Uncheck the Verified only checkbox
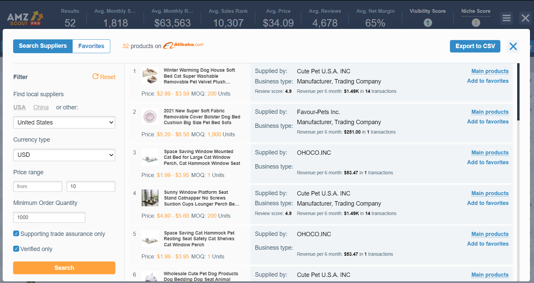This screenshot has height=283, width=534. (x=16, y=249)
